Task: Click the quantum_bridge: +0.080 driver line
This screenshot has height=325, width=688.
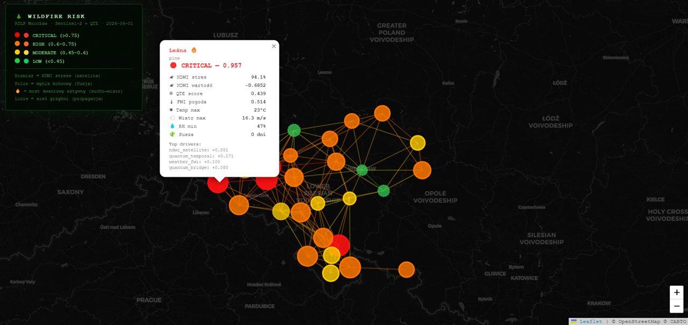Action: pyautogui.click(x=198, y=168)
